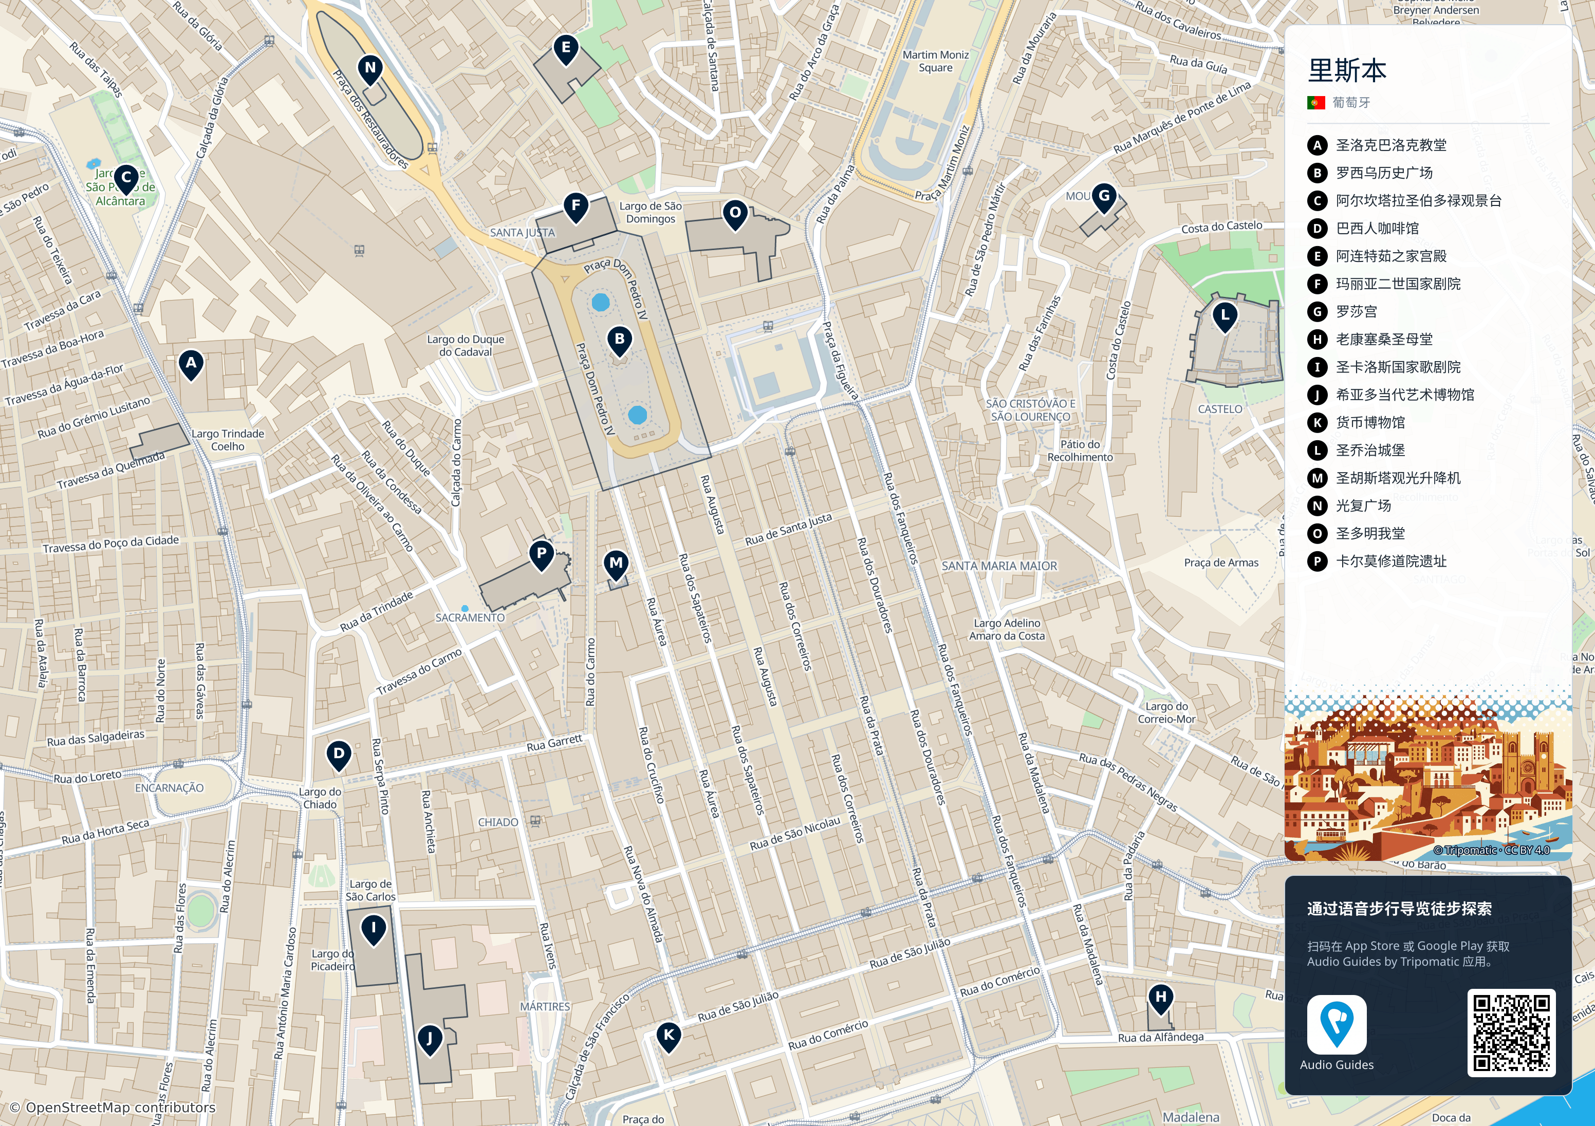Click the Rua de Santa Justa label
This screenshot has height=1126, width=1595.
pos(788,530)
